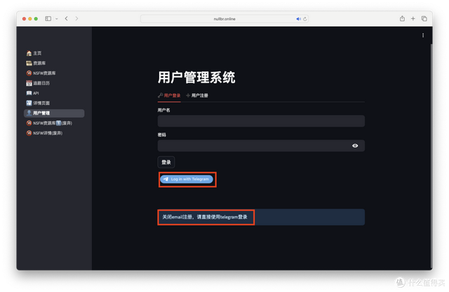Show Safari tab overview icon
Image resolution: width=449 pixels, height=292 pixels.
pyautogui.click(x=424, y=19)
